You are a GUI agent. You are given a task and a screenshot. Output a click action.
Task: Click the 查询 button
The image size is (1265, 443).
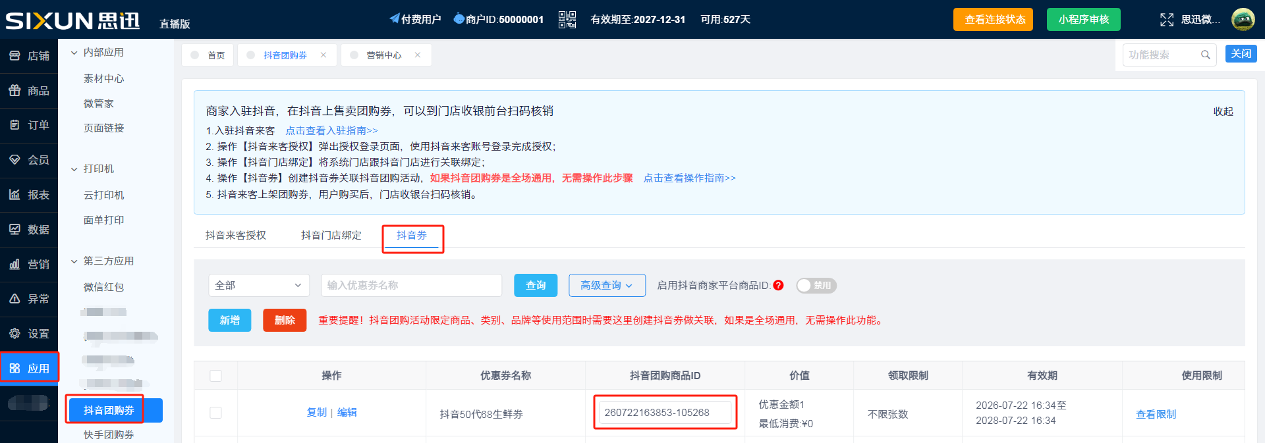tap(536, 285)
